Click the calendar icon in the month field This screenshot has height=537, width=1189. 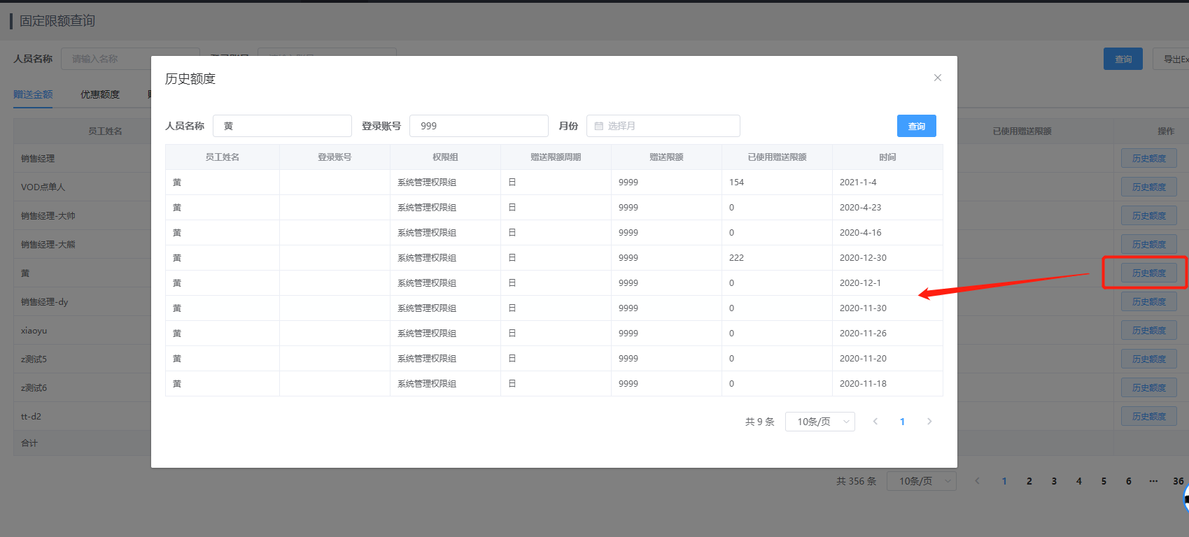[599, 126]
